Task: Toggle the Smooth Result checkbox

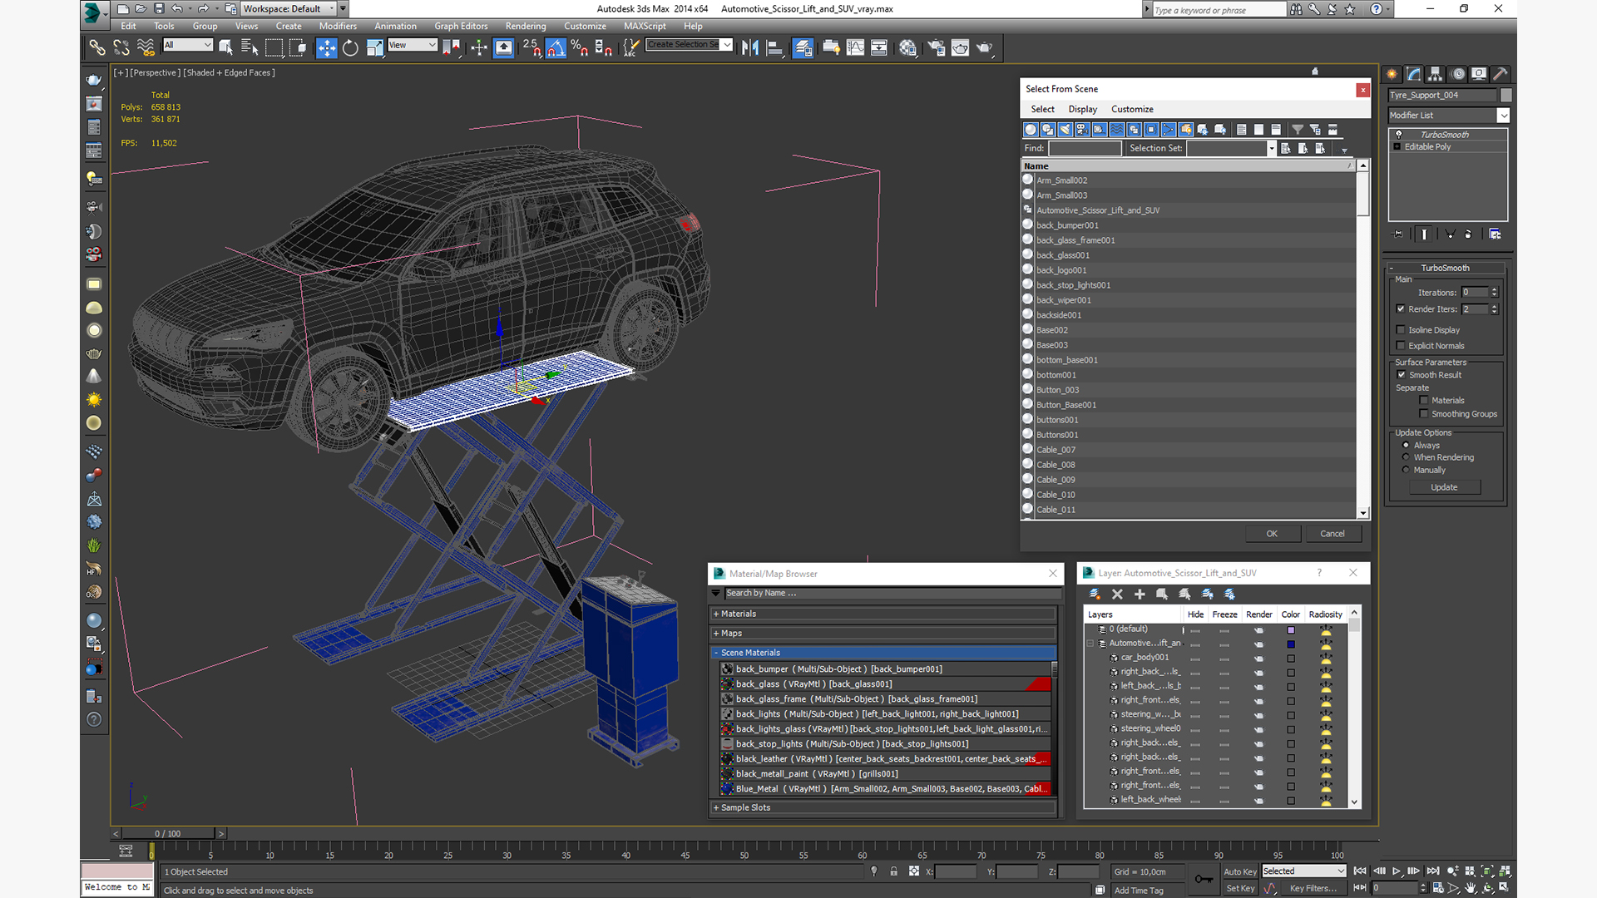Action: pos(1402,375)
